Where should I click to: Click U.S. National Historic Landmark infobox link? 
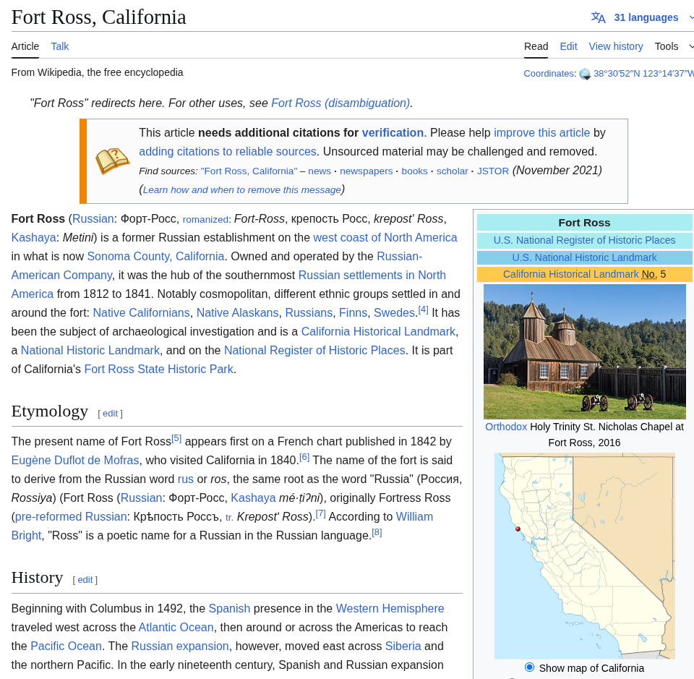[x=584, y=257]
